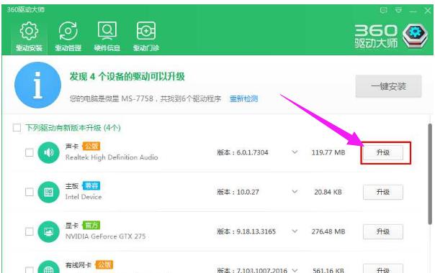Click the 一键安装 button

click(x=388, y=86)
